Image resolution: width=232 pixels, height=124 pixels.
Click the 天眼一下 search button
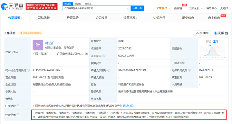pos(137,8)
